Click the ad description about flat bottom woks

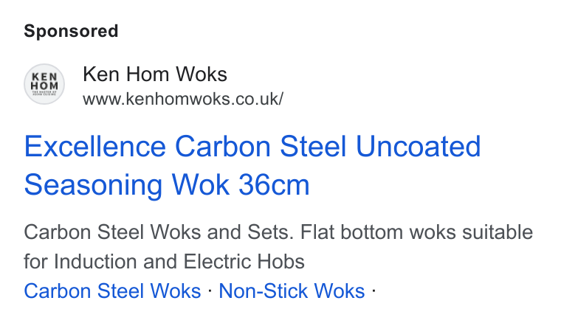[278, 246]
